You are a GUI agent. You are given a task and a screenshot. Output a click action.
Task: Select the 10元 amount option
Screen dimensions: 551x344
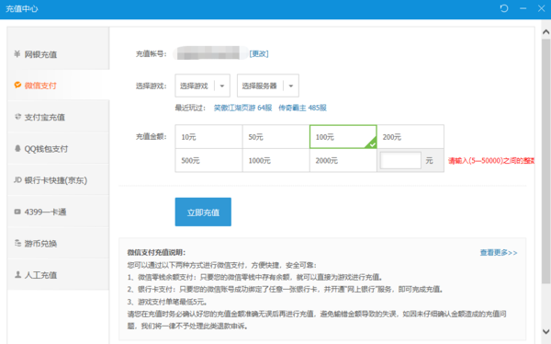[208, 137]
